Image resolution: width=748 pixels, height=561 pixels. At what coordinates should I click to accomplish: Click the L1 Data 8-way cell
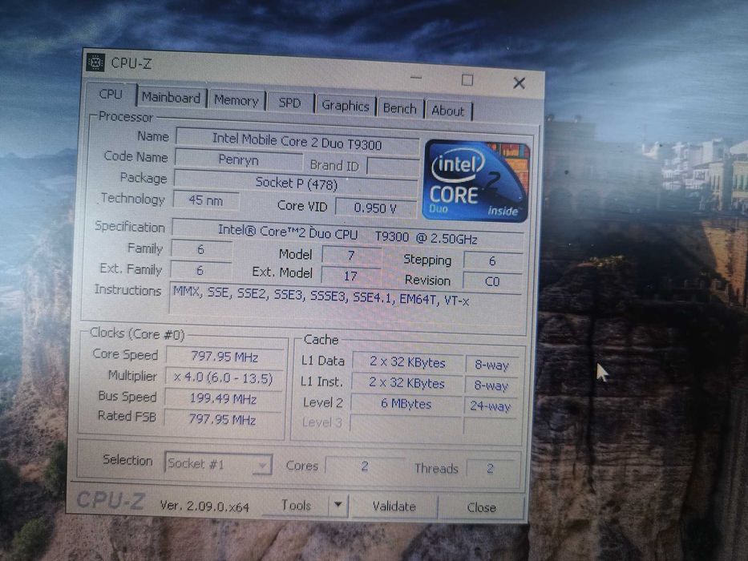491,365
